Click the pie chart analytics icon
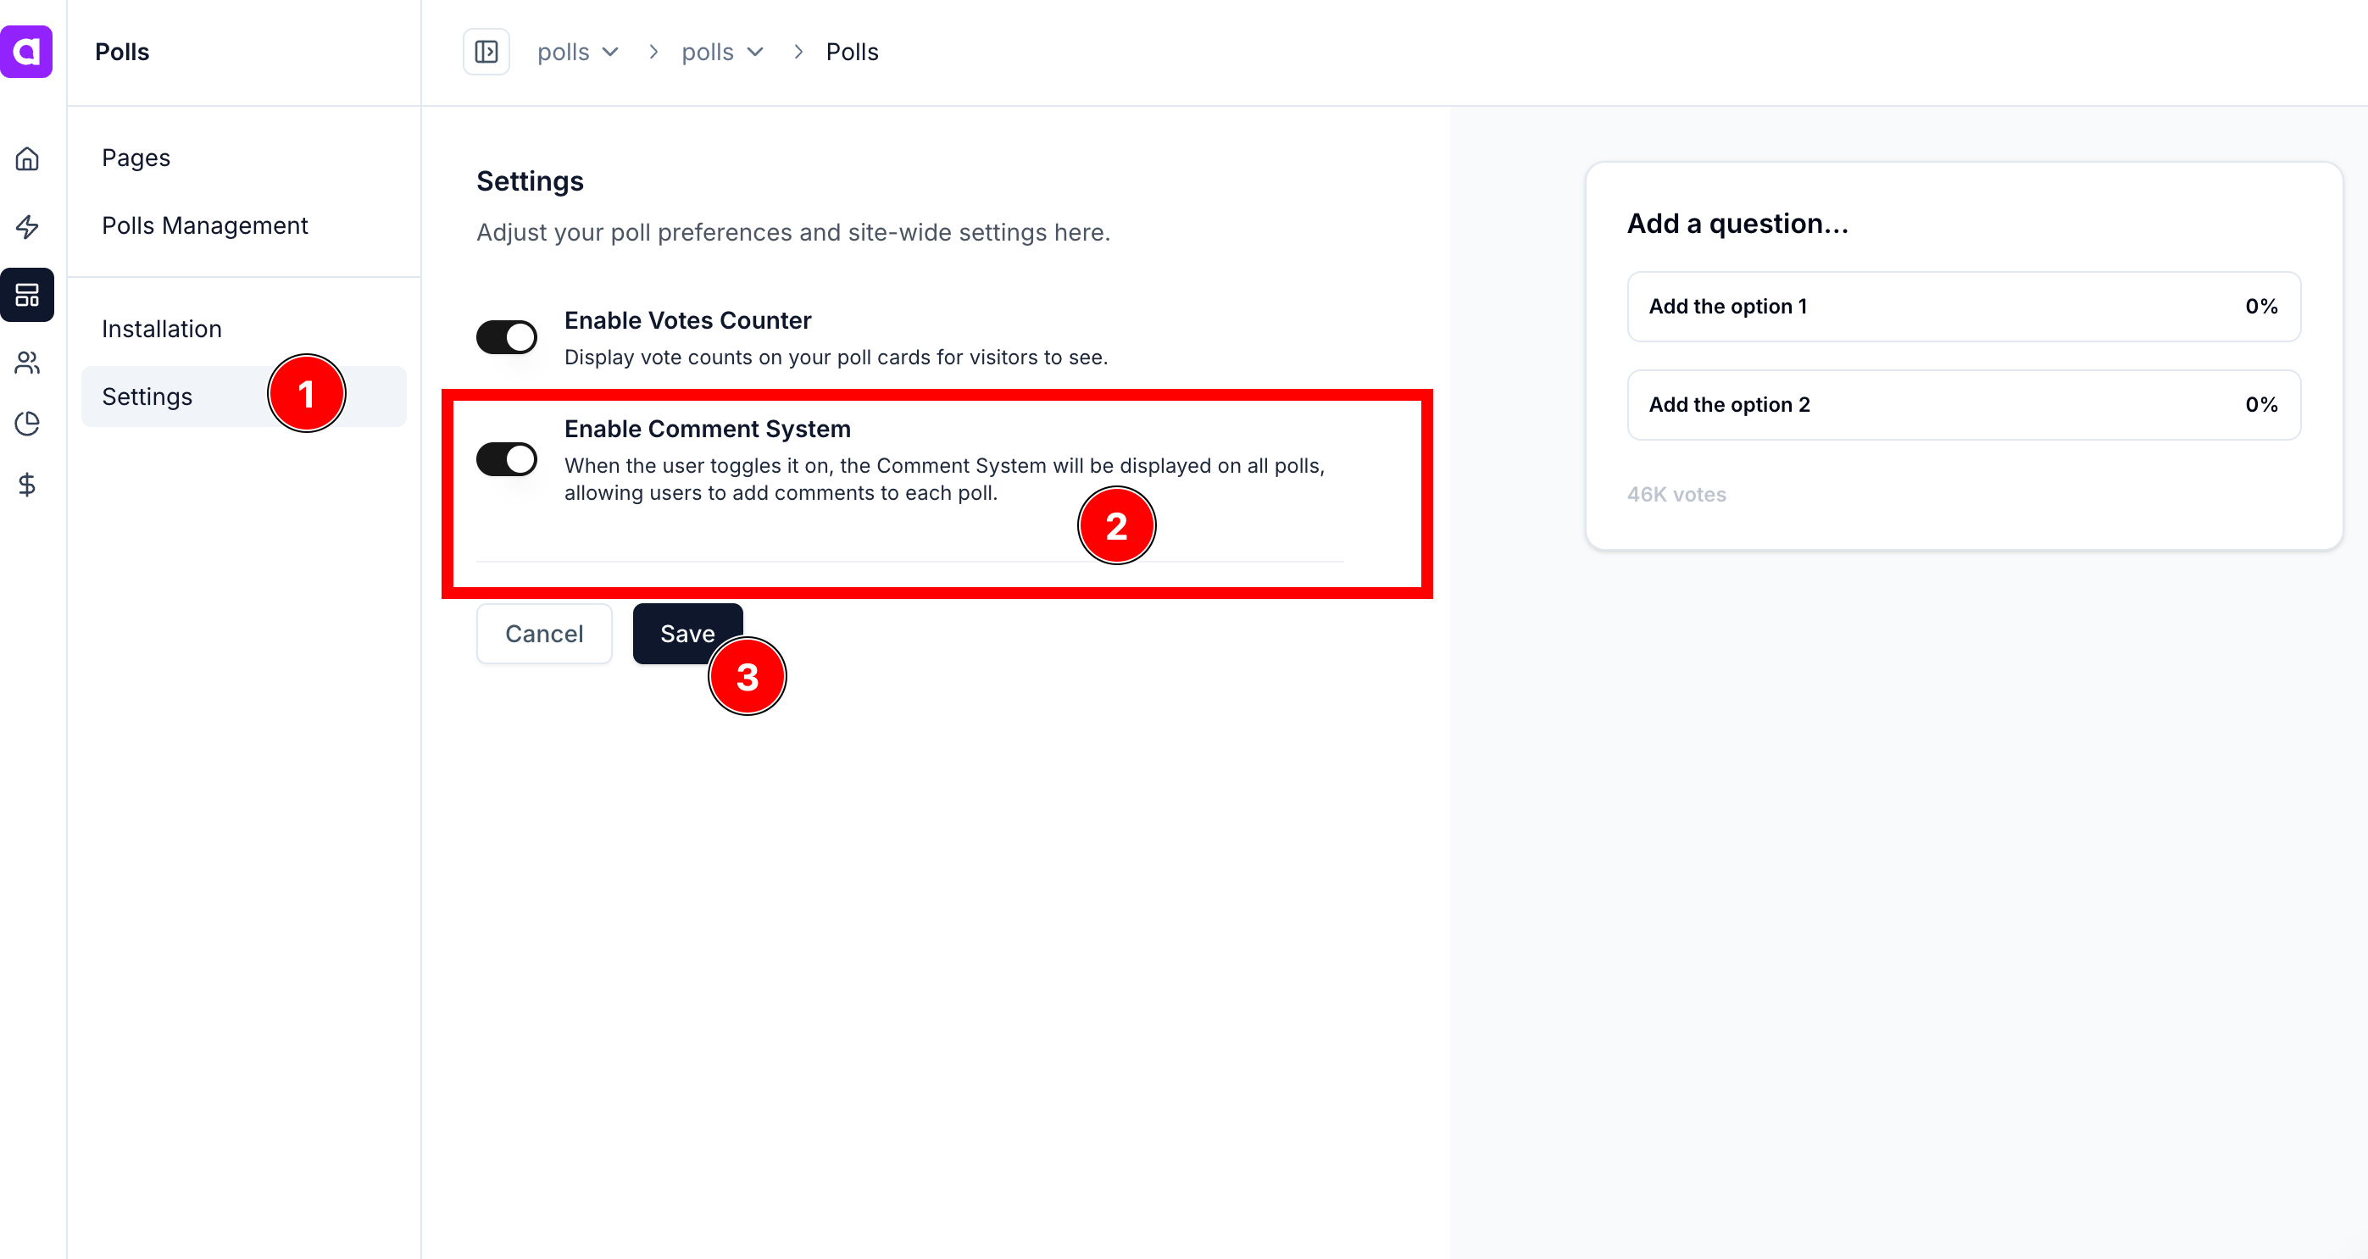This screenshot has width=2368, height=1259. click(x=26, y=424)
